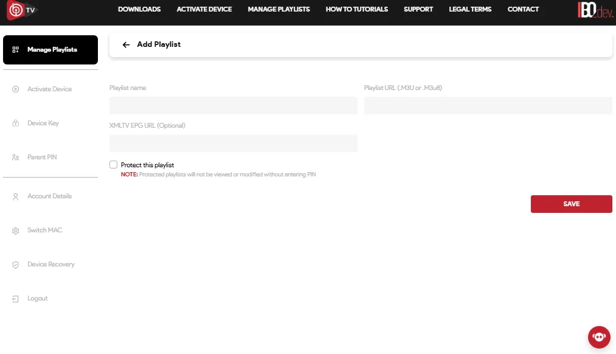Open Downloads in top navigation

tap(139, 9)
